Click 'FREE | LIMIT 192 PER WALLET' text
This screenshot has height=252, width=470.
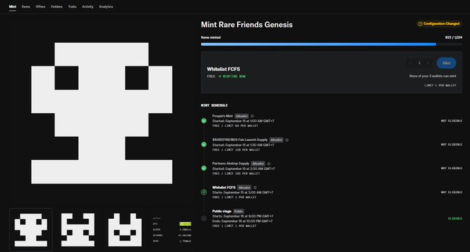(236, 173)
